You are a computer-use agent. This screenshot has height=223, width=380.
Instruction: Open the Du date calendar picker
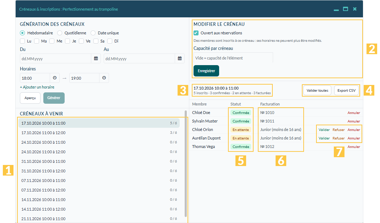(96, 58)
